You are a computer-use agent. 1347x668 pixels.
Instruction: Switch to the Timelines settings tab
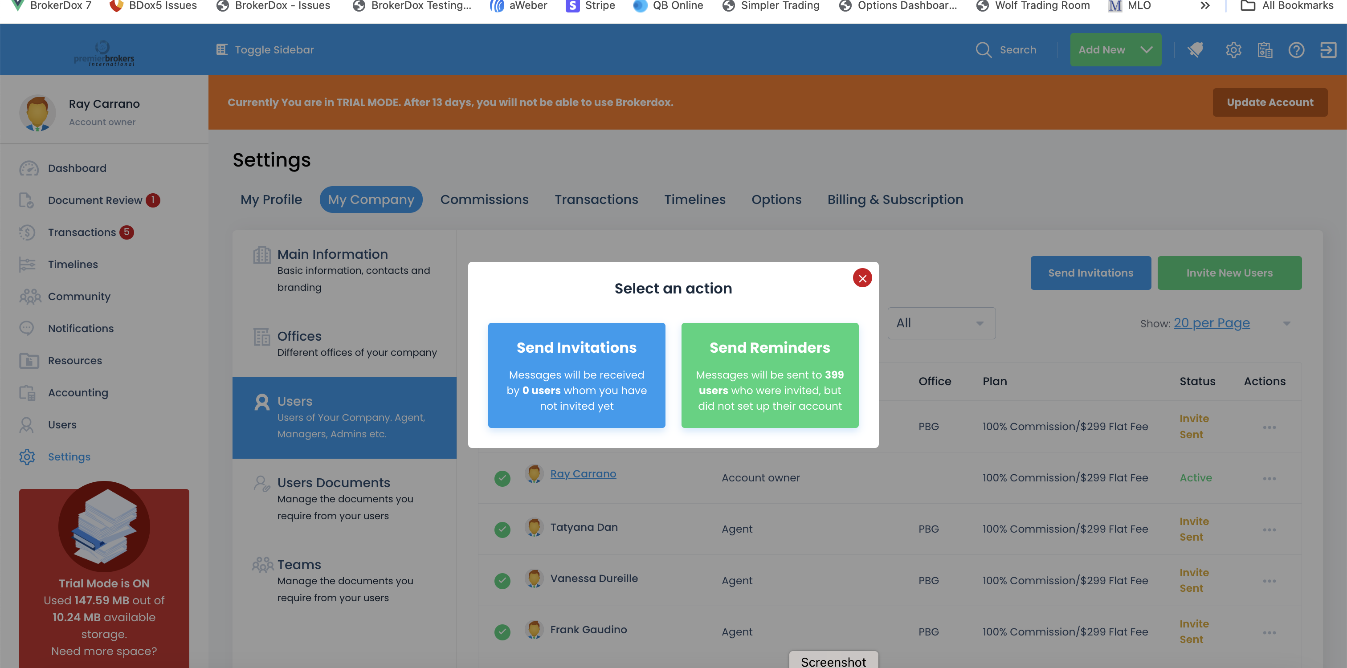pos(694,200)
